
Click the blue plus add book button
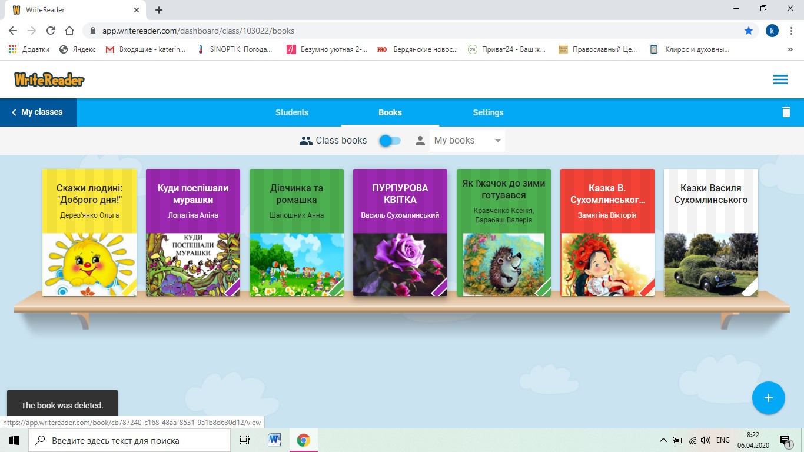point(768,398)
